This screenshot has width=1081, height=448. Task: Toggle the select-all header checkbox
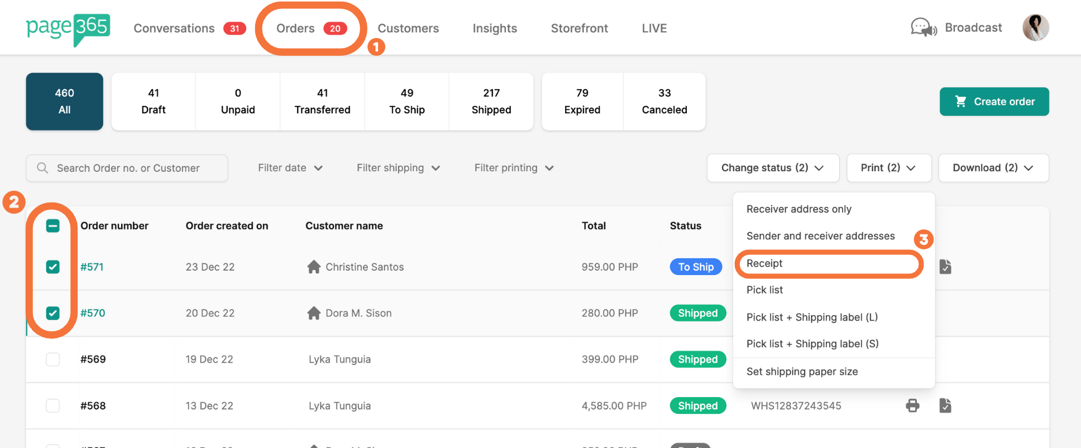(x=53, y=226)
